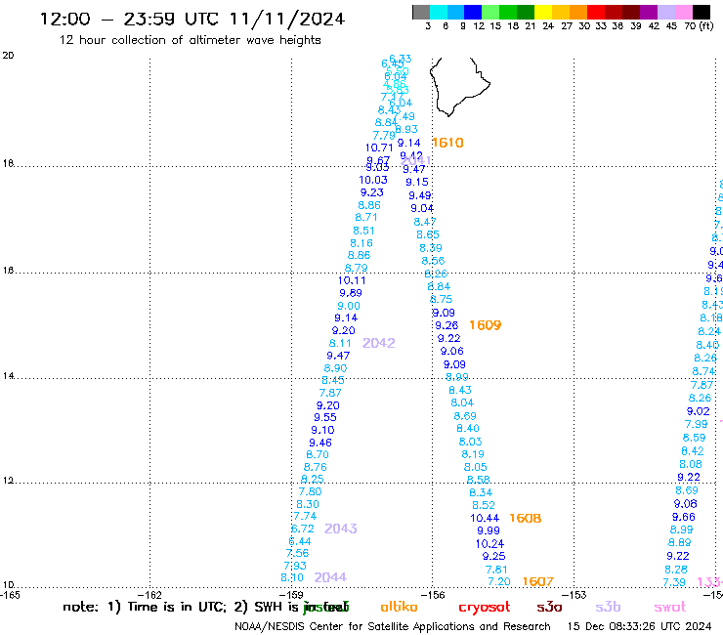
Task: Click the cryosat satellite legend label
Action: pos(485,608)
